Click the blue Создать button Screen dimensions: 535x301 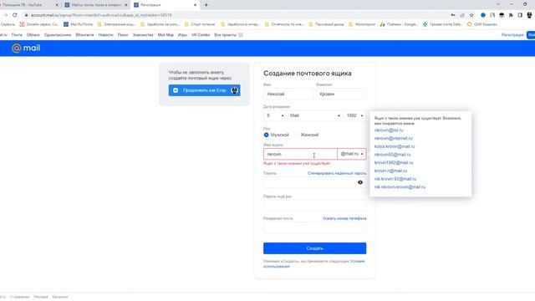point(314,248)
